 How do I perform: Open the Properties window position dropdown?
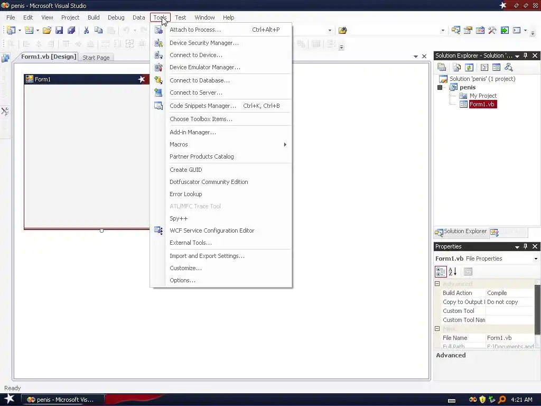517,247
